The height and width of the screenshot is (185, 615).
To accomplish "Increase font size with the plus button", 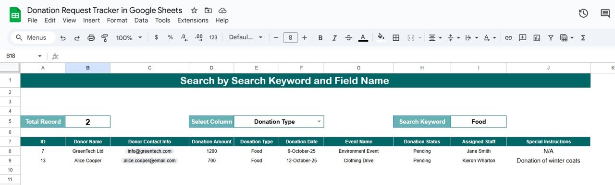I will 305,37.
